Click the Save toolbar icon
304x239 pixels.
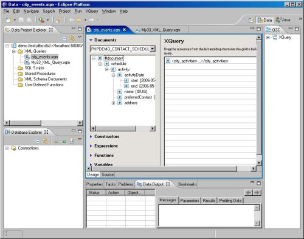tap(21, 20)
